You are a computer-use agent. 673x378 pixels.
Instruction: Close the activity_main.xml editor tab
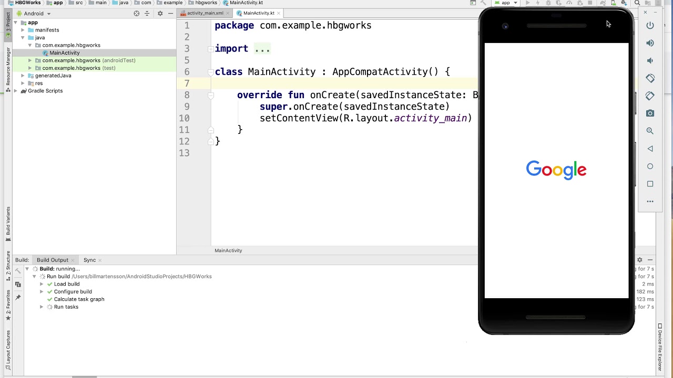(228, 13)
